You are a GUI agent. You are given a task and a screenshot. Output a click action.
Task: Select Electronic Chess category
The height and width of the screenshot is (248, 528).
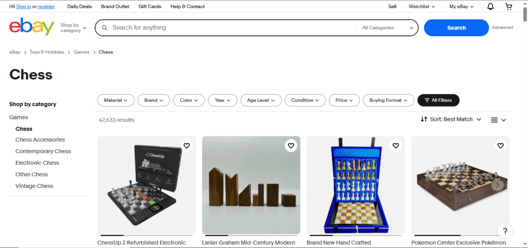click(37, 163)
